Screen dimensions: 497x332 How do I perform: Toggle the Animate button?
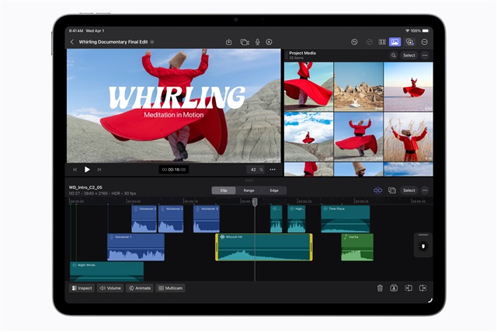point(140,288)
